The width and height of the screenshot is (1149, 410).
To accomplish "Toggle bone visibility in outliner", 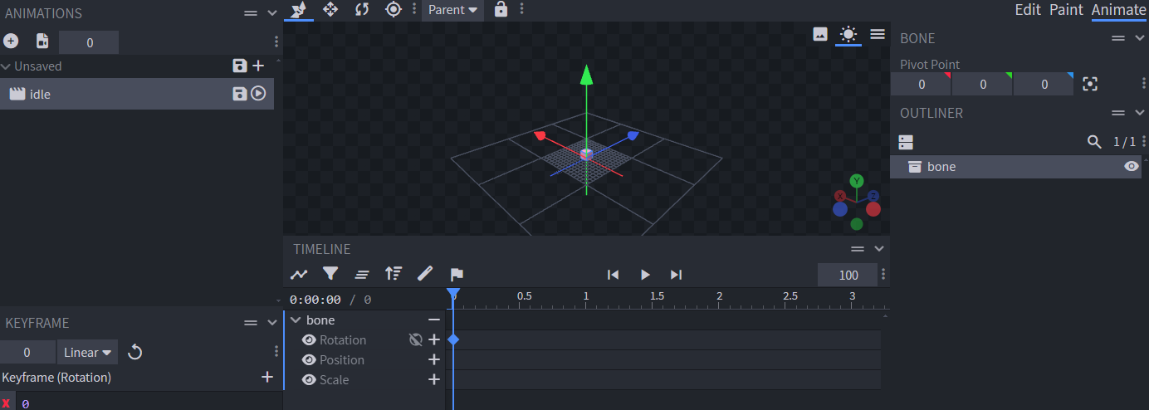I will pyautogui.click(x=1131, y=167).
